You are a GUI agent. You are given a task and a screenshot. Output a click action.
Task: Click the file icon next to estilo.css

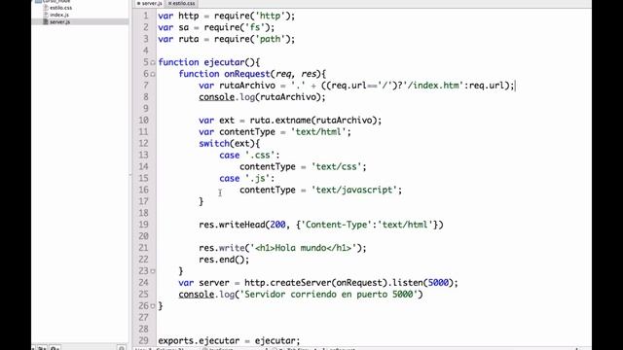[46, 8]
